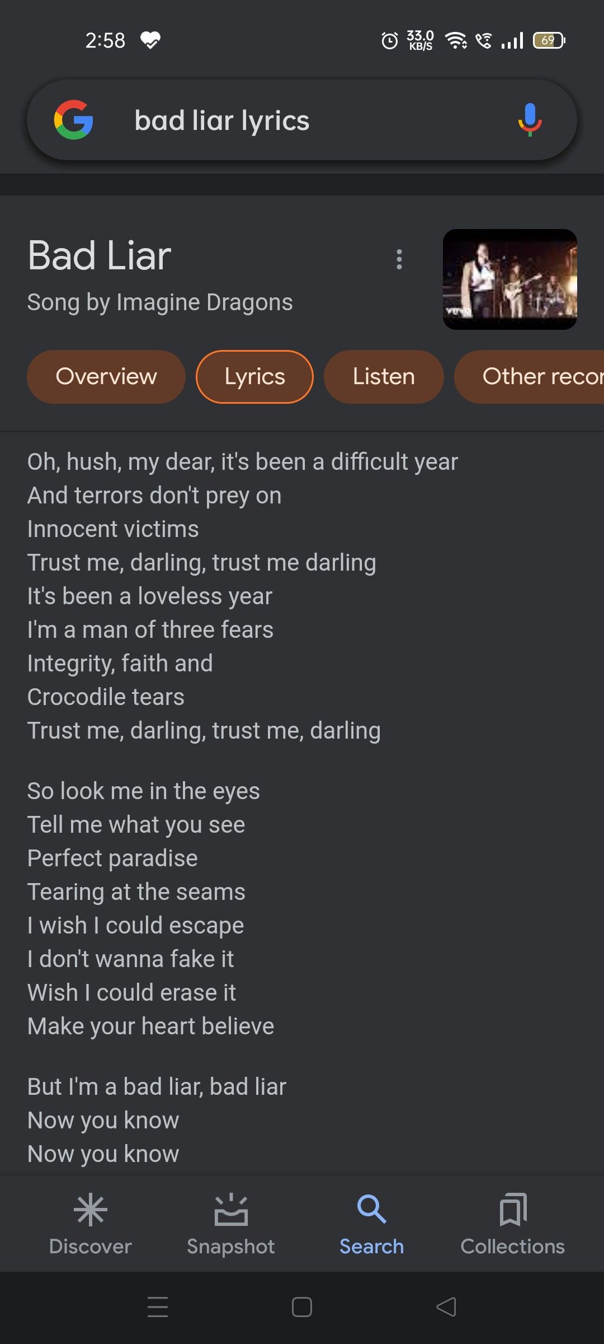
Task: Open the Lyrics section
Action: pos(254,376)
